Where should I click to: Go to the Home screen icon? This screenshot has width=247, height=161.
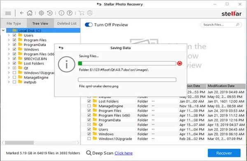[x=30, y=13]
